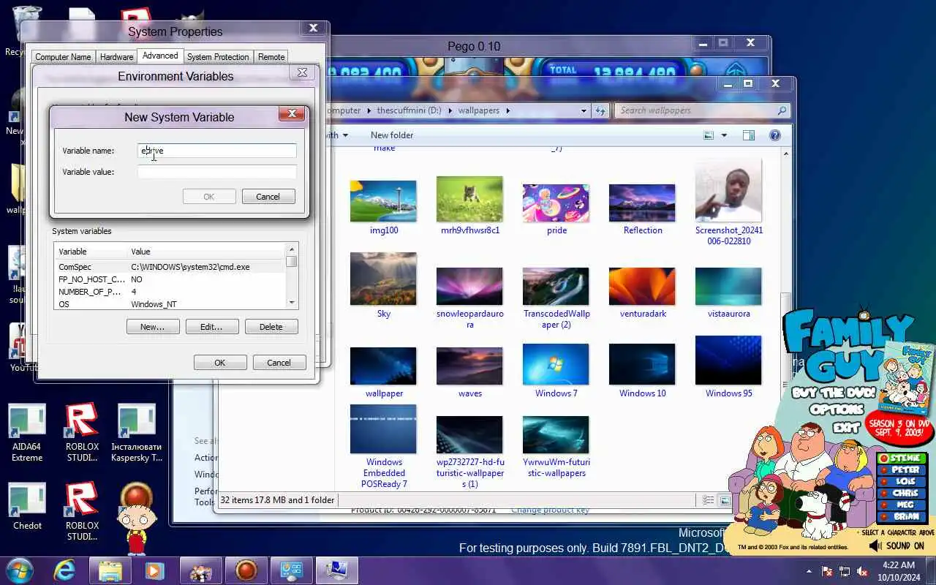This screenshot has width=936, height=585.
Task: Toggle SOUND ON in Family Guy gadget
Action: 897,546
